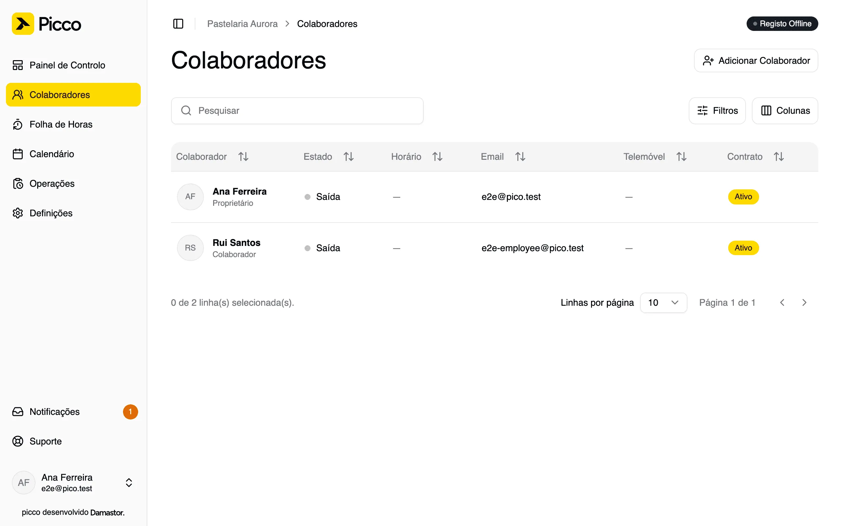Click Ativo badge in Ana Ferreira row
Screen dimensions: 842x526
[743, 197]
